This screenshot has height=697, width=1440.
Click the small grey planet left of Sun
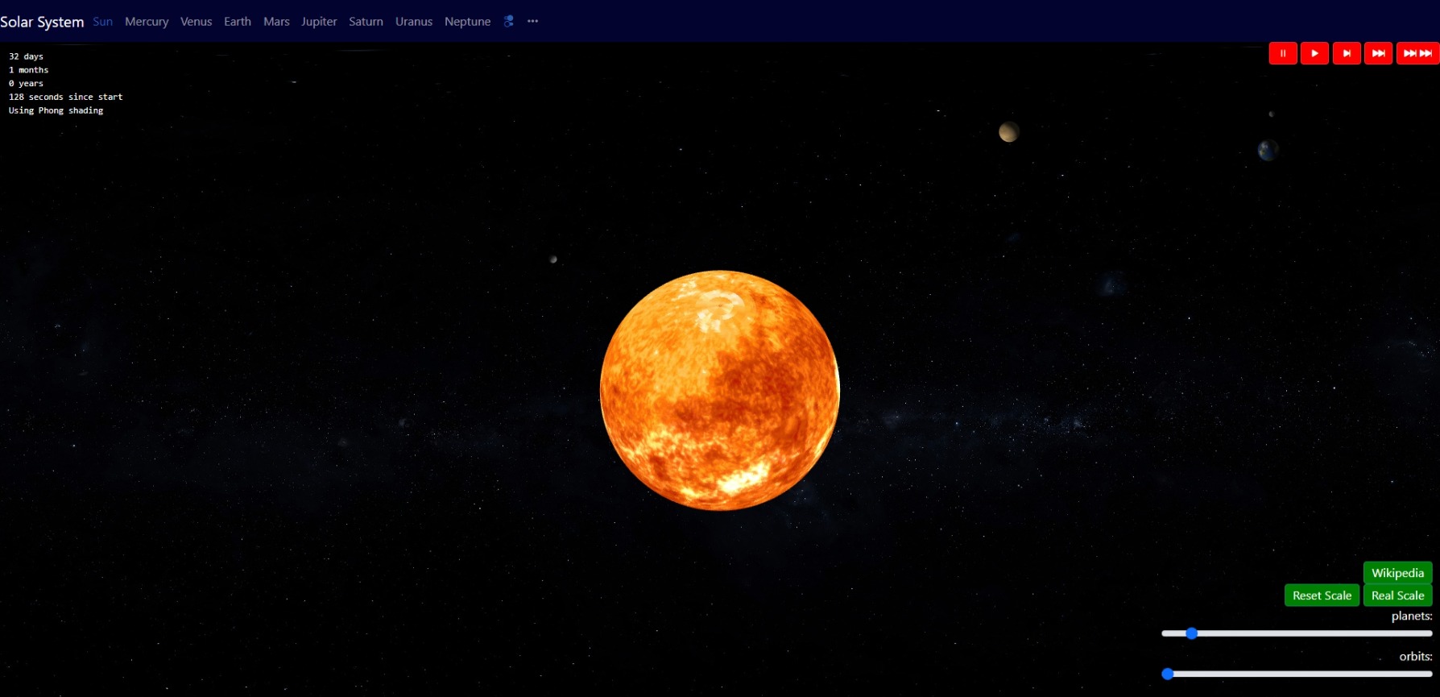[x=553, y=259]
